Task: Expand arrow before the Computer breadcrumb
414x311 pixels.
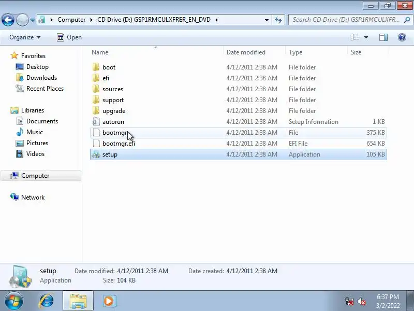Action: point(51,20)
